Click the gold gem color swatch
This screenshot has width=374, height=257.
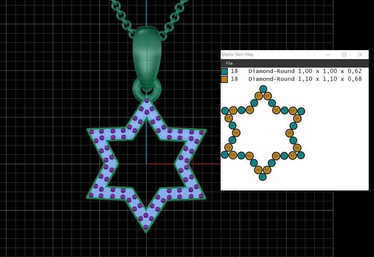[224, 79]
